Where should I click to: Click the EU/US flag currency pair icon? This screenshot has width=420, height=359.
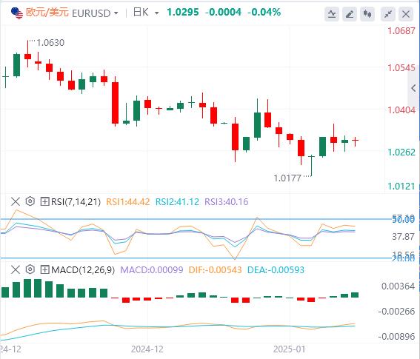tap(17, 13)
